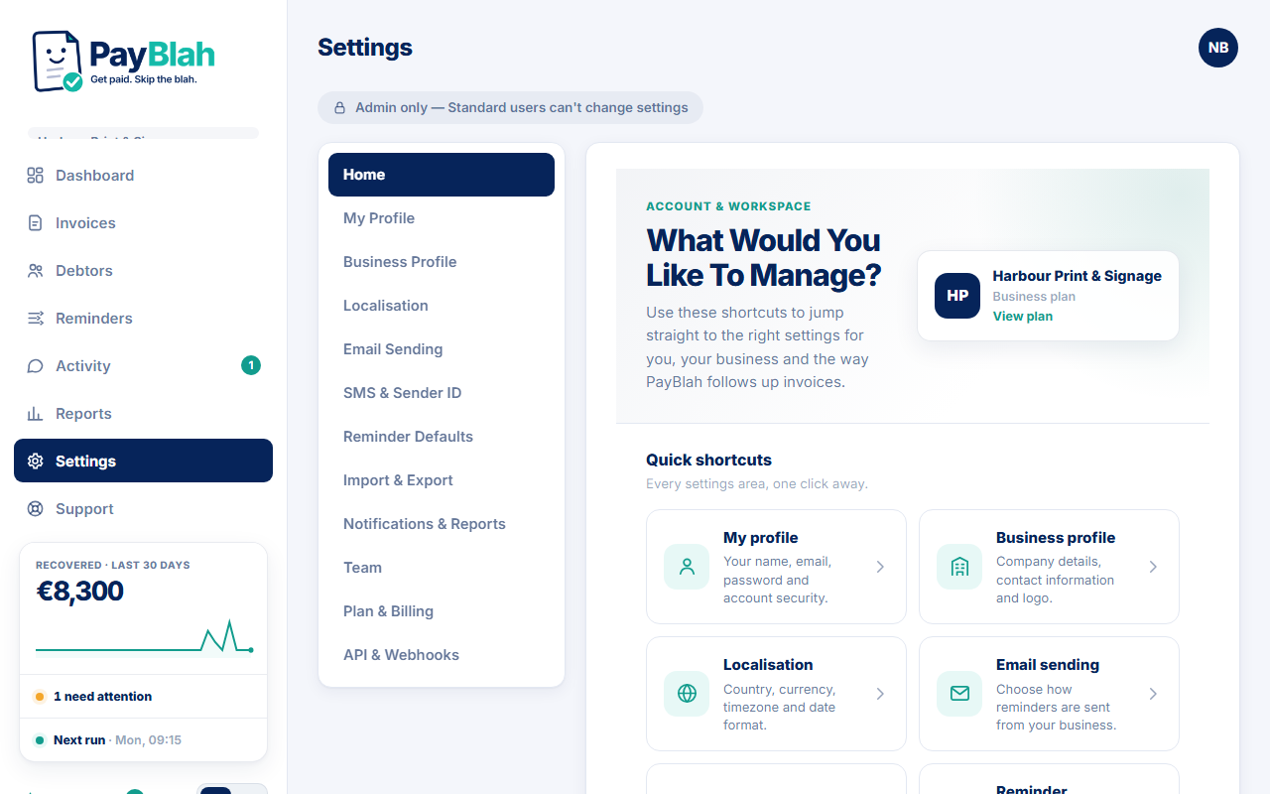Click the orange need-attention status dot
The height and width of the screenshot is (794, 1270).
pos(40,697)
